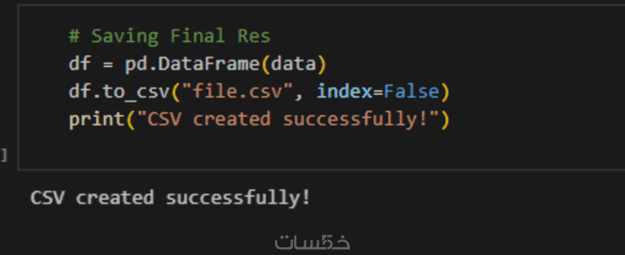Click the index keyword argument

click(x=344, y=92)
